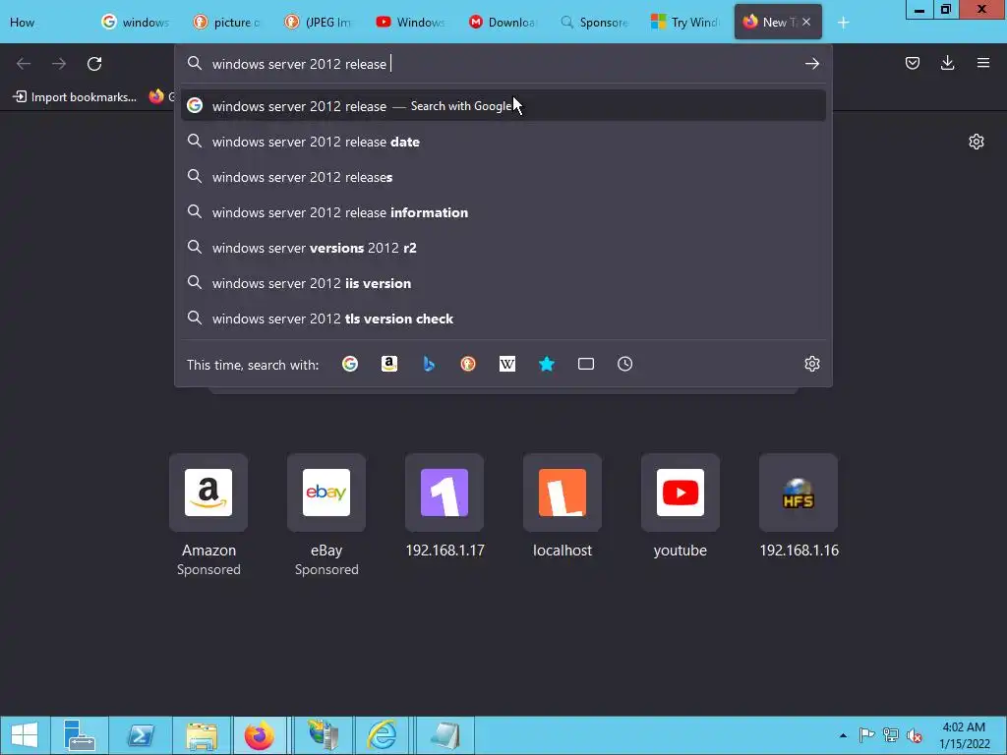Open control panel-like icon in taskbar

click(x=323, y=735)
